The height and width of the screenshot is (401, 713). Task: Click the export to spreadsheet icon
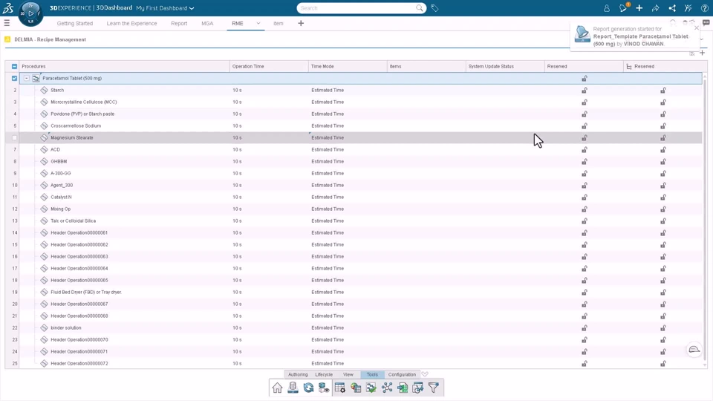[403, 388]
